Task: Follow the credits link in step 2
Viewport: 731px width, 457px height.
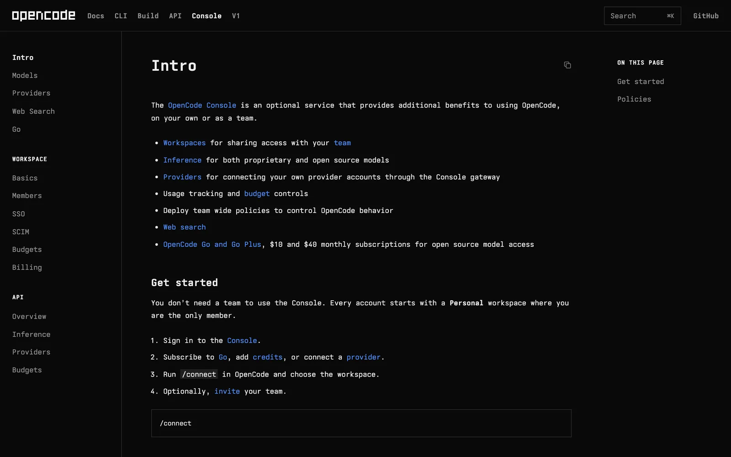Action: (268, 357)
